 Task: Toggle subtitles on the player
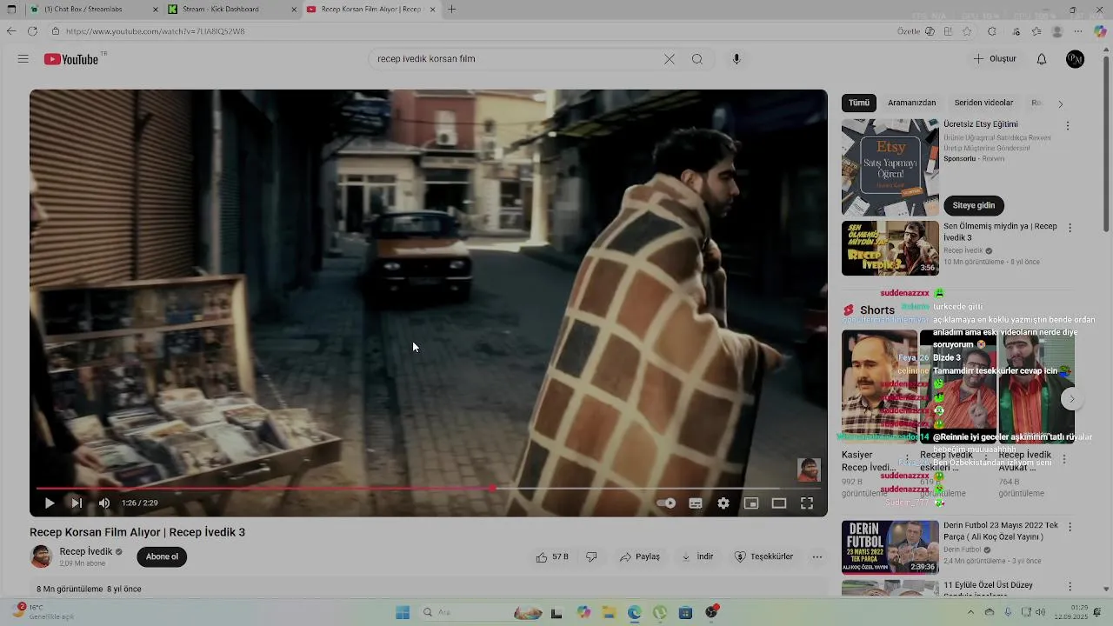click(696, 503)
